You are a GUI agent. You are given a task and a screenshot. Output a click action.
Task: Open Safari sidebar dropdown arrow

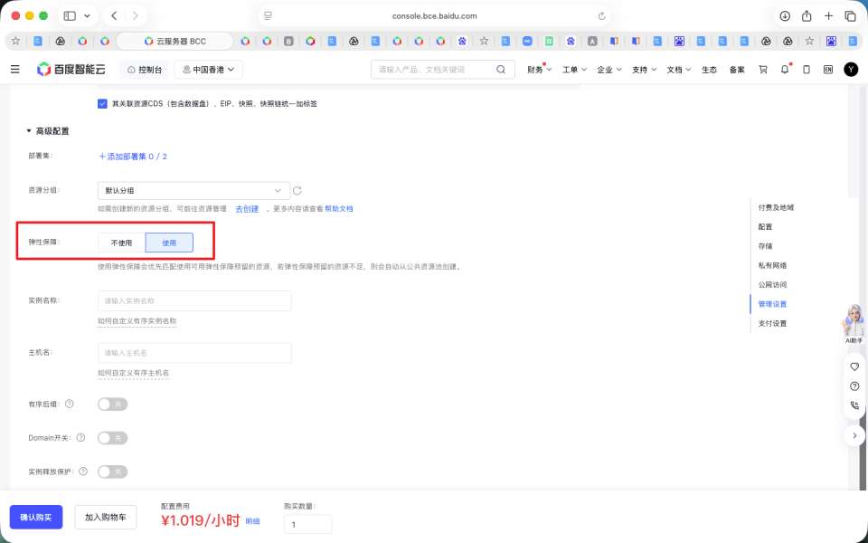pyautogui.click(x=87, y=16)
